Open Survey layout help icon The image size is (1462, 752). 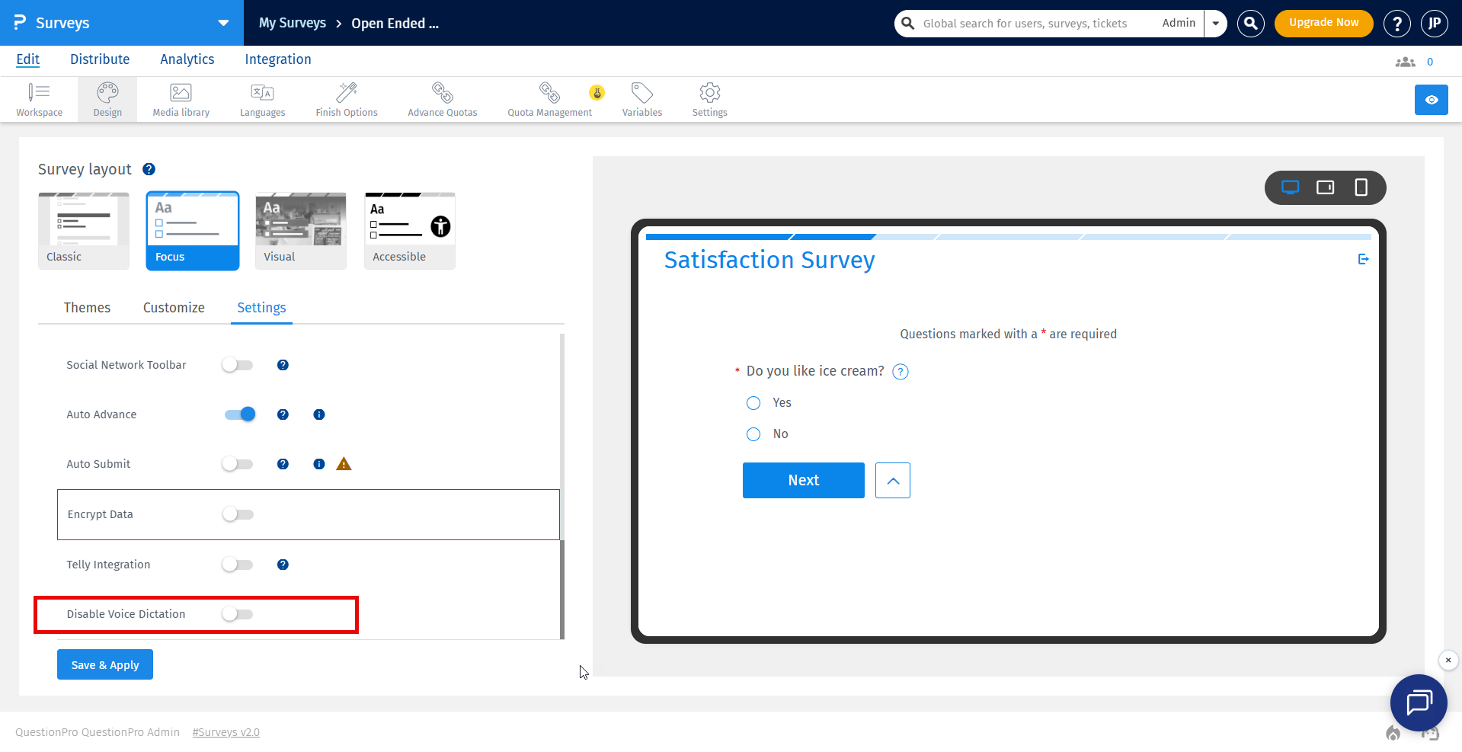pyautogui.click(x=149, y=169)
